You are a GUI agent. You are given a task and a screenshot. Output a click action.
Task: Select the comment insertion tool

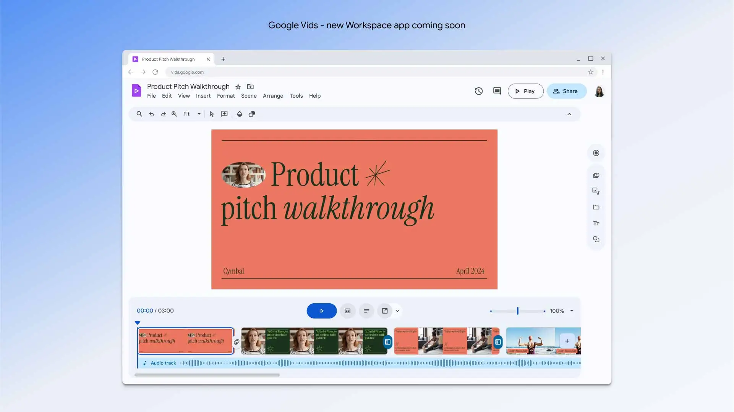(x=224, y=114)
